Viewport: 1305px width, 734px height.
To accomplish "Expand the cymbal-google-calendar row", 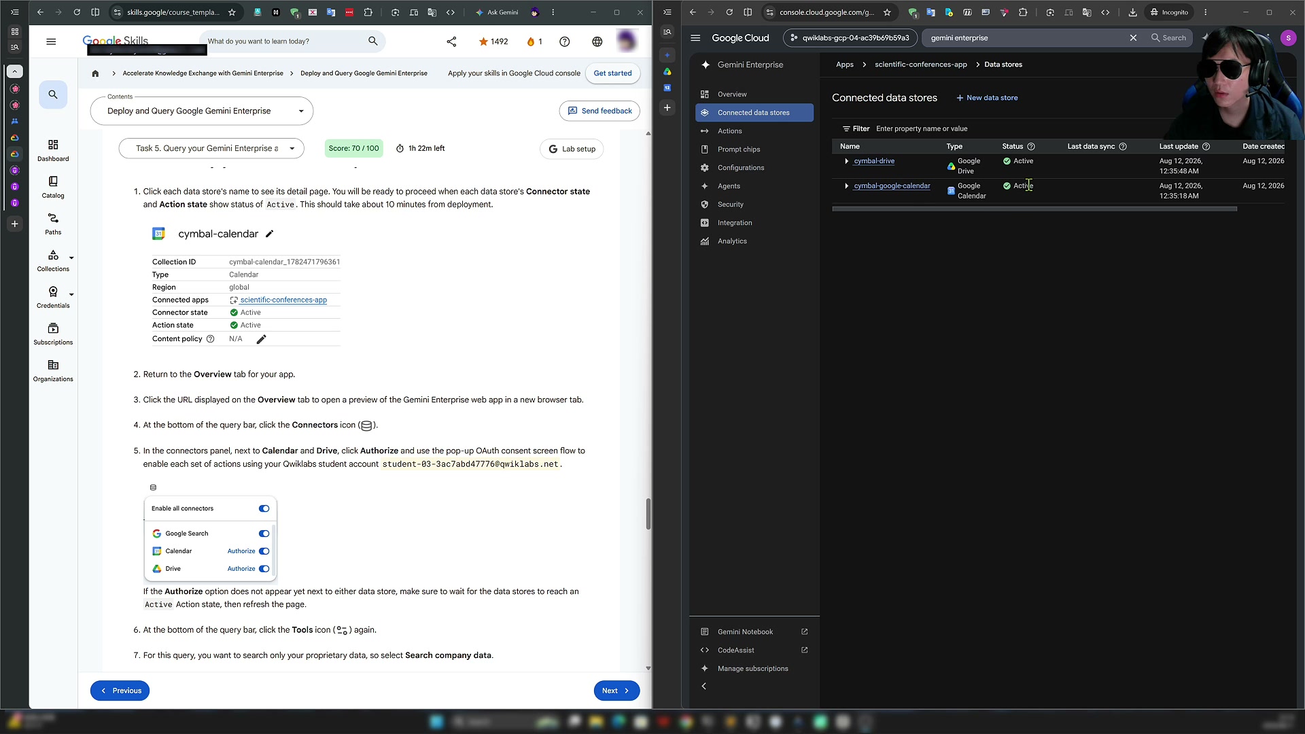I will [x=846, y=186].
